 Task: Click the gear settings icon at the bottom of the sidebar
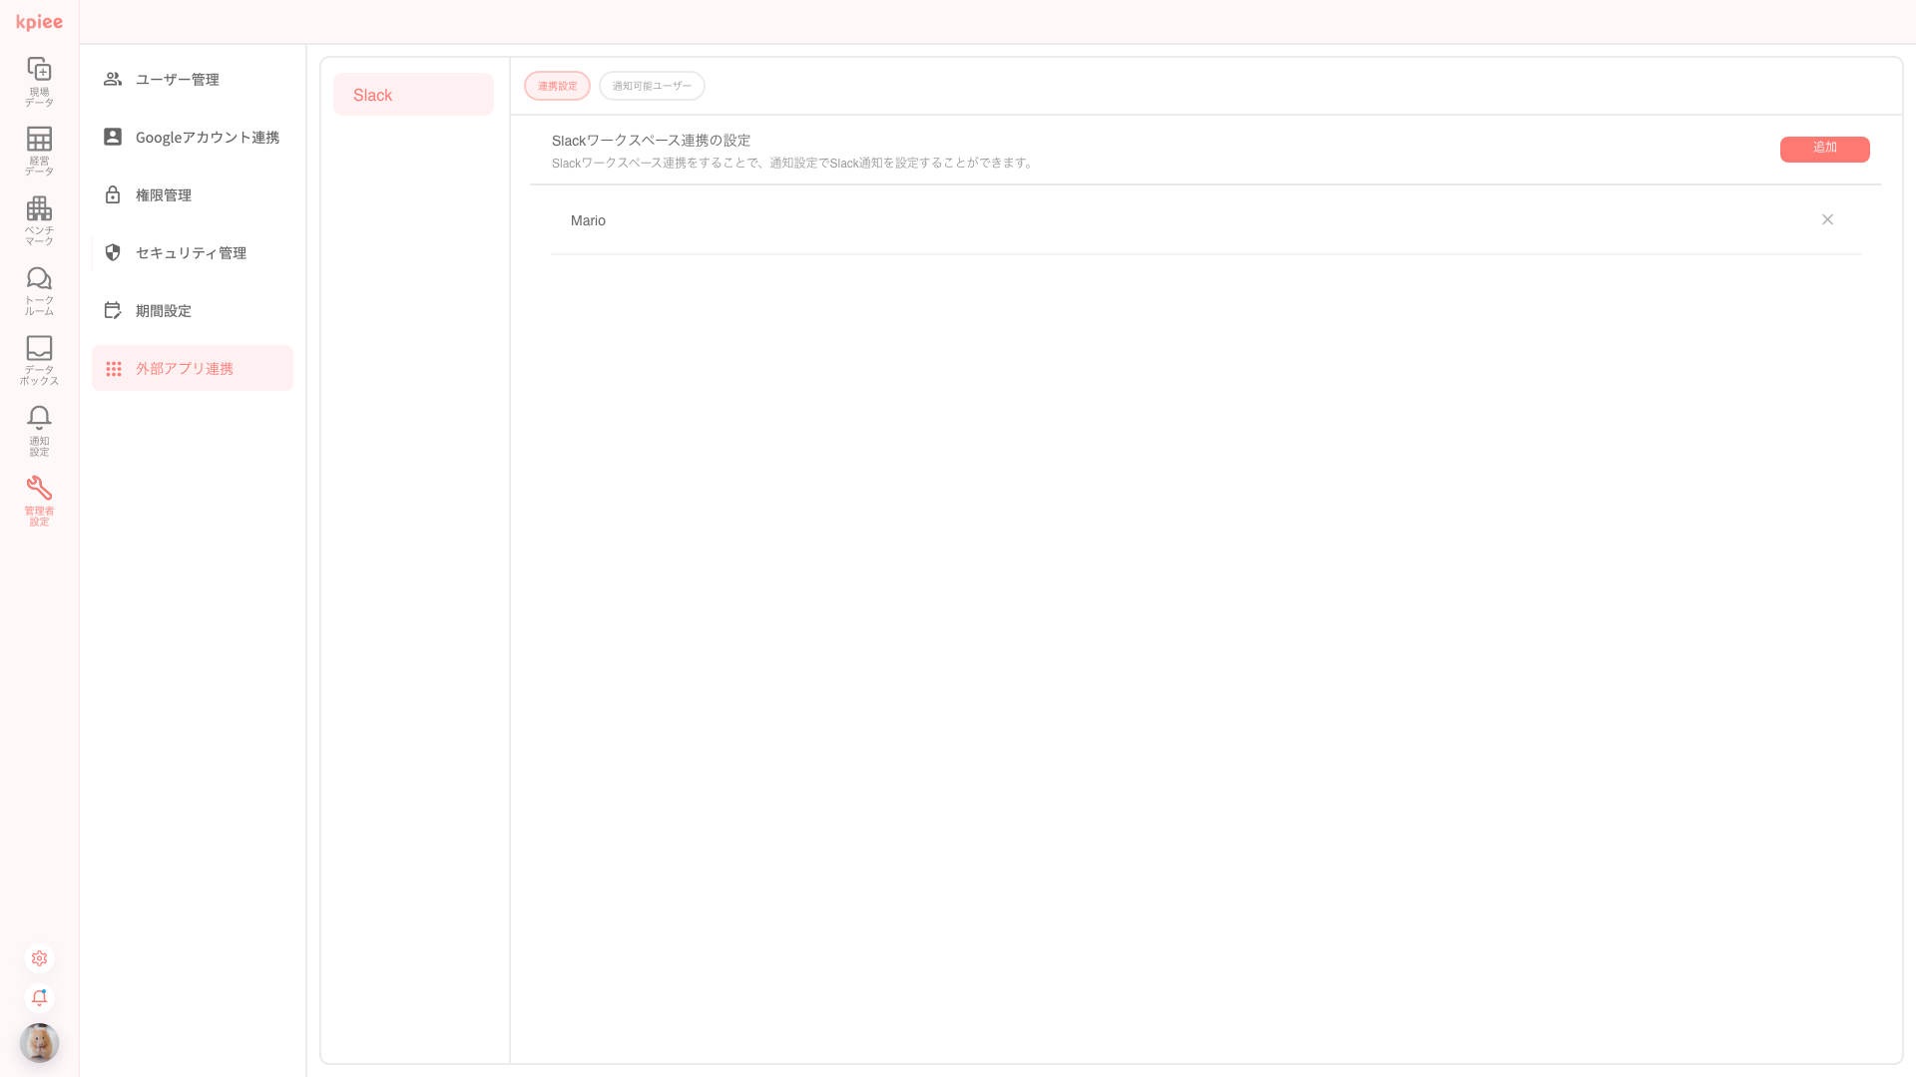(39, 958)
